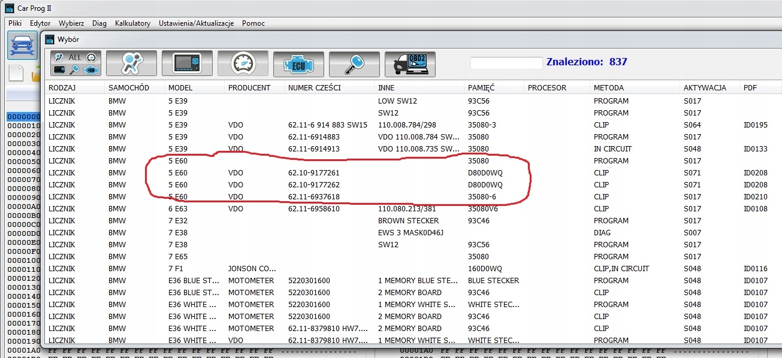Select part number 62.11-6958610
782x358 pixels.
tap(314, 208)
